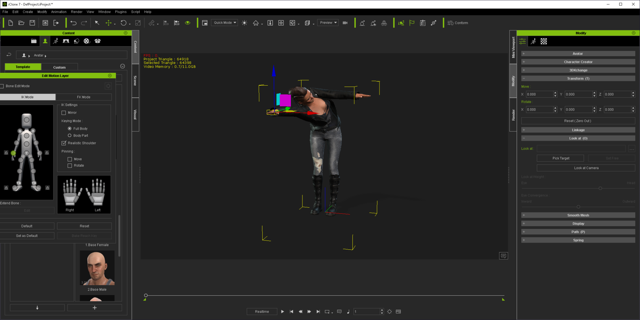Screen dimensions: 640x320
Task: Open the Visual side tab
Action: pos(135,114)
